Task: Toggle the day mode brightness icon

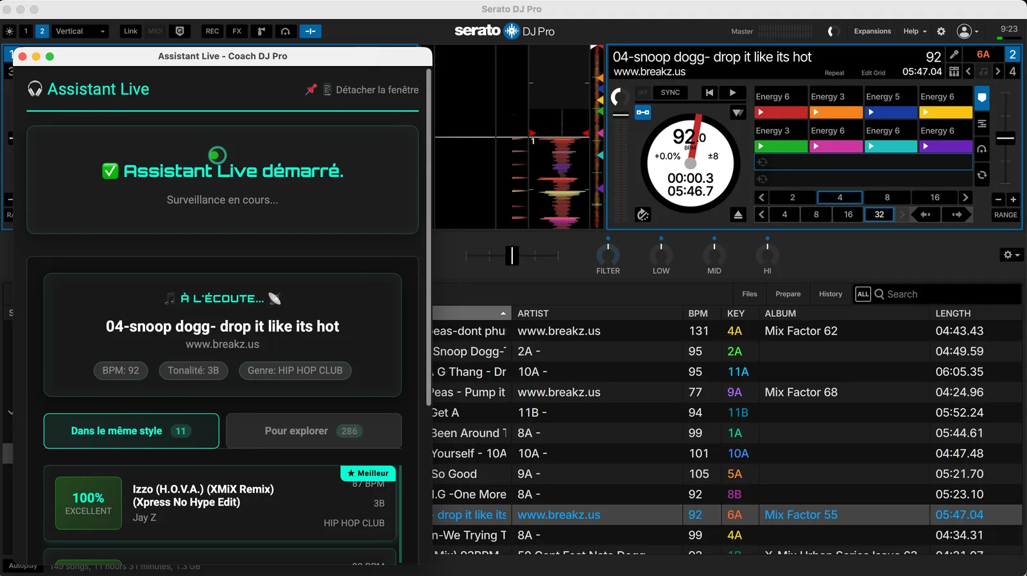Action: [10, 31]
